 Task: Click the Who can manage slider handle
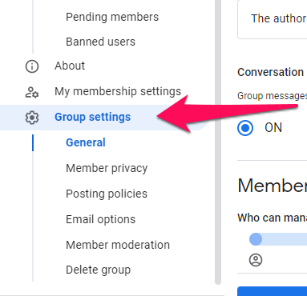[256, 239]
